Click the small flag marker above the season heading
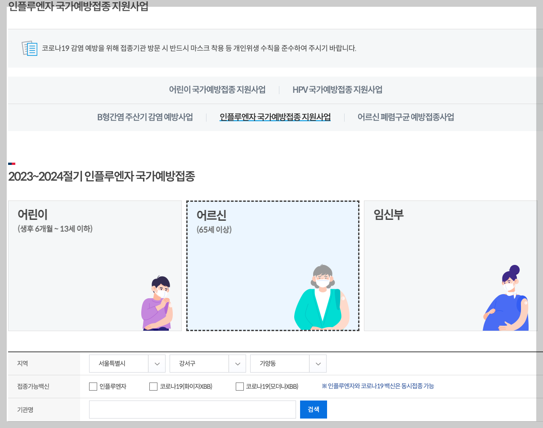The width and height of the screenshot is (543, 428). click(x=12, y=164)
